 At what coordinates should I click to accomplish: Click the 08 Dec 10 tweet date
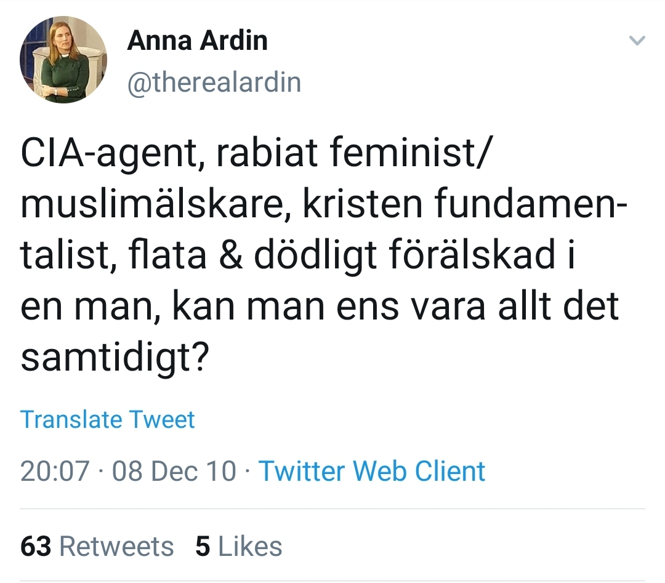[x=174, y=471]
